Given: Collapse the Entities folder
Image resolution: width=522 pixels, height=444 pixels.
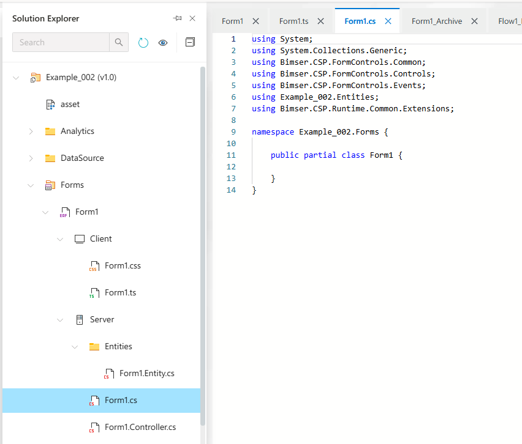Looking at the screenshot, I should click(75, 347).
